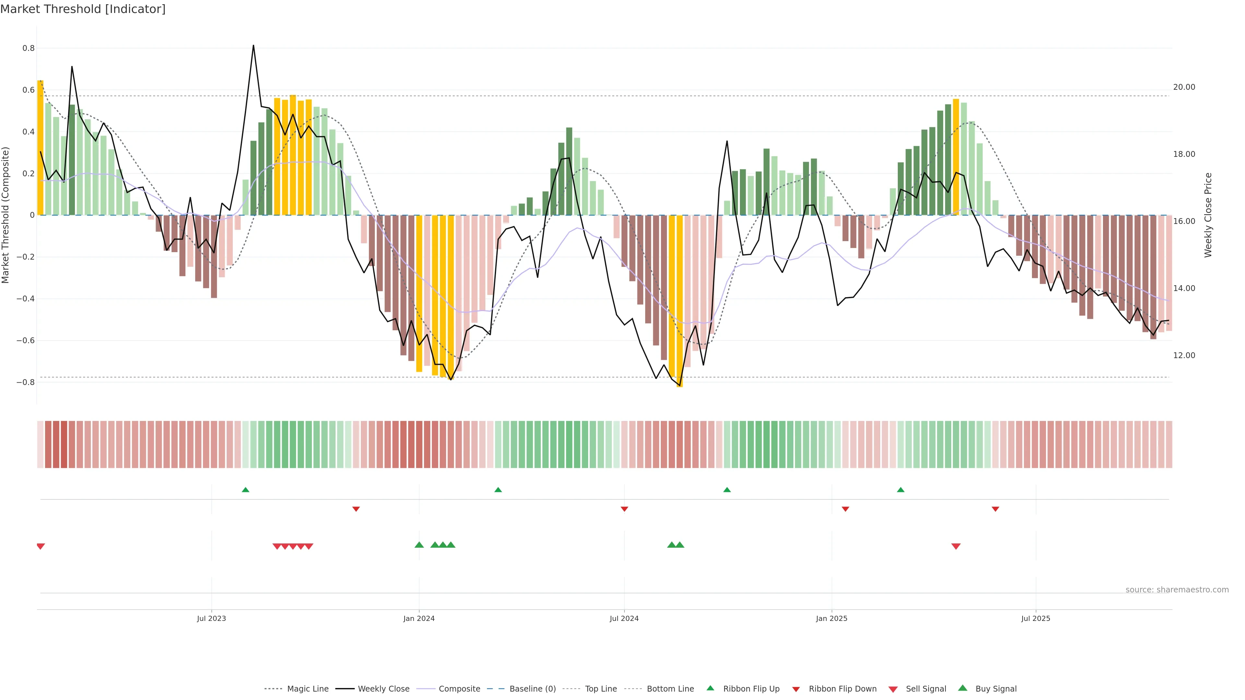Click the first Ribbon Flip Up marker after Jul 2023
The image size is (1245, 700).
(245, 490)
